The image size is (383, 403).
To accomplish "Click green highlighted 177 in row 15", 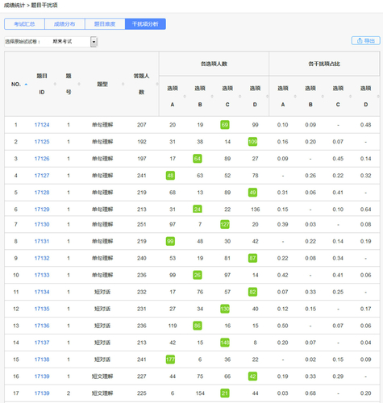I will point(170,359).
